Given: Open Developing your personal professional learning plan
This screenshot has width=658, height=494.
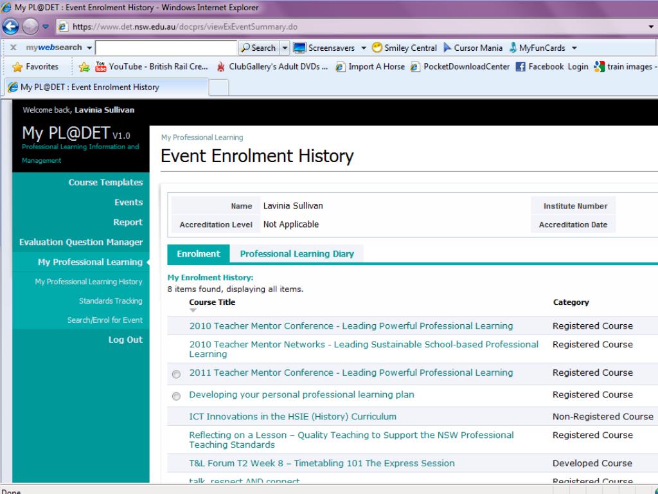Looking at the screenshot, I should click(x=301, y=395).
